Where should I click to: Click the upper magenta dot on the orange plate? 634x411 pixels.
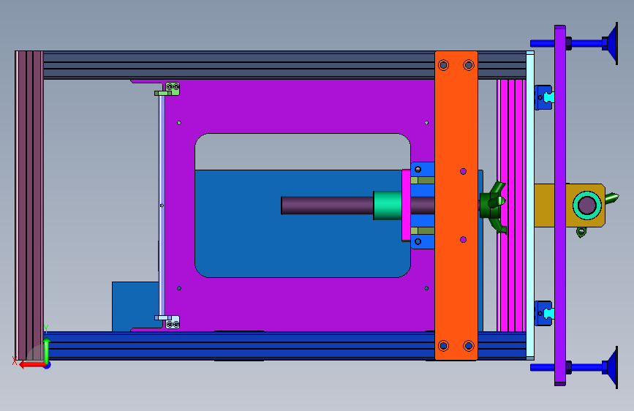pyautogui.click(x=464, y=172)
